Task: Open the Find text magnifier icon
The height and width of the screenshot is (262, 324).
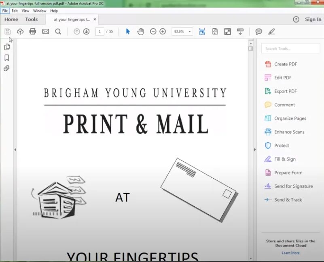Action: point(58,32)
